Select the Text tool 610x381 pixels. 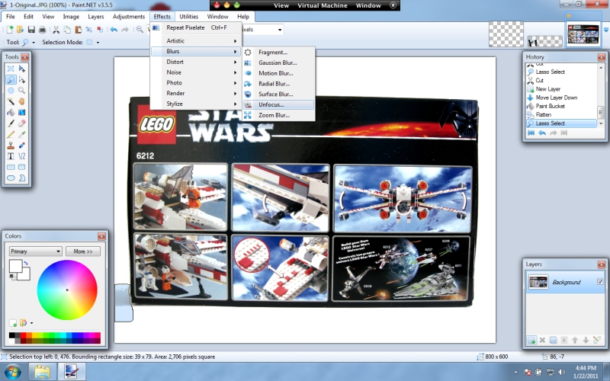11,156
